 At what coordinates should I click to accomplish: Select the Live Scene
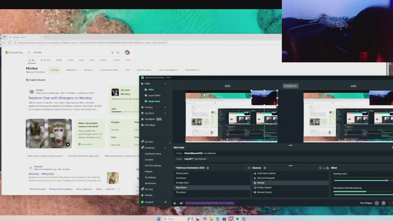[212, 178]
